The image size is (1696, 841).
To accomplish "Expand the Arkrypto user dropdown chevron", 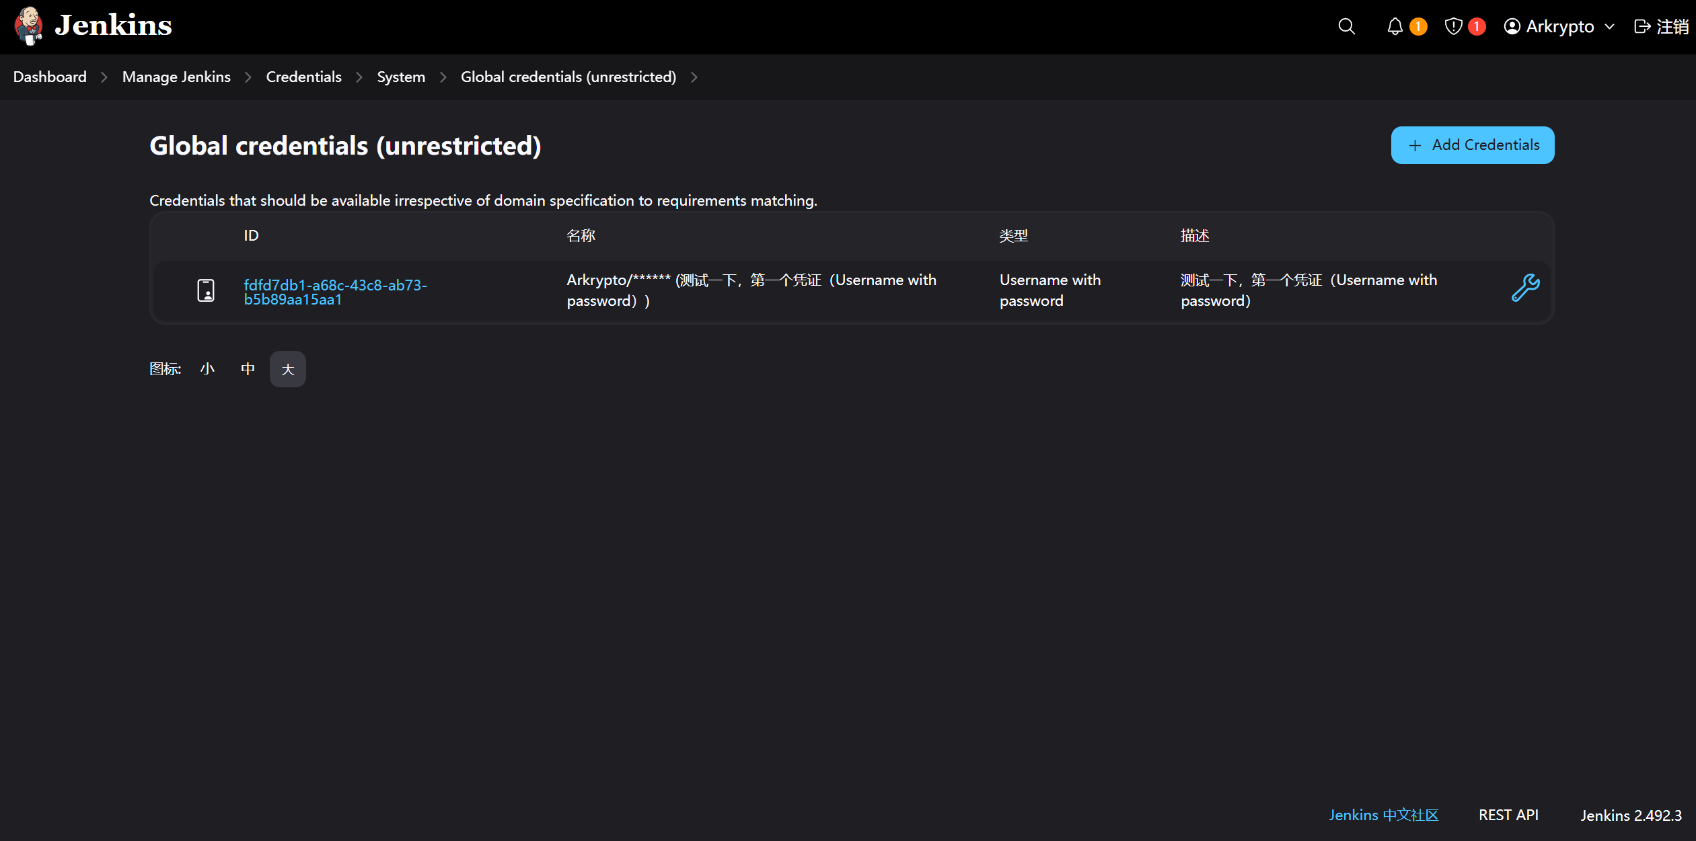I will click(x=1610, y=27).
